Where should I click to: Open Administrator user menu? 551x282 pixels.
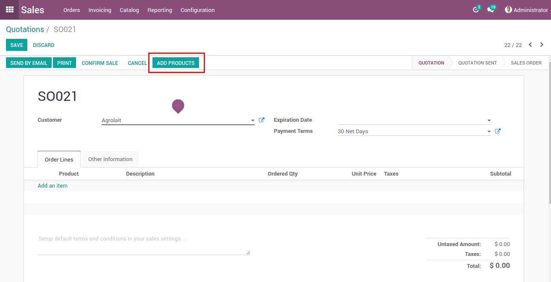[526, 10]
